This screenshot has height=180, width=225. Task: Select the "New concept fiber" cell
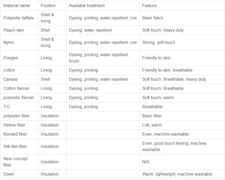click(x=15, y=162)
